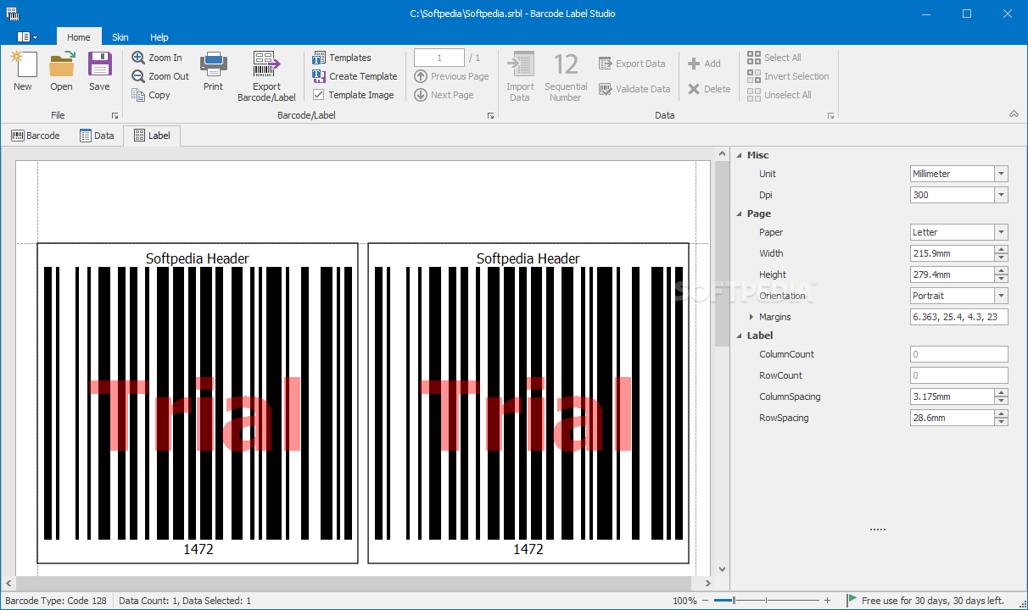Image resolution: width=1028 pixels, height=610 pixels.
Task: Copy the barcode label
Action: pos(151,95)
